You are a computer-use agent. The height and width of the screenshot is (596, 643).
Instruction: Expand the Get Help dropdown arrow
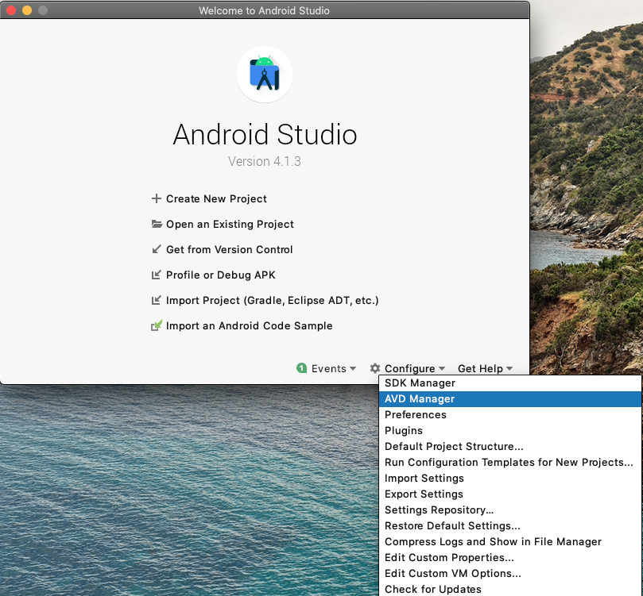click(509, 368)
